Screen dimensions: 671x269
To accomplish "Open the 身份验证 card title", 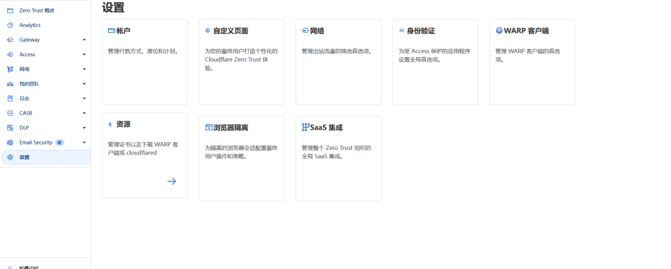I will click(x=421, y=31).
